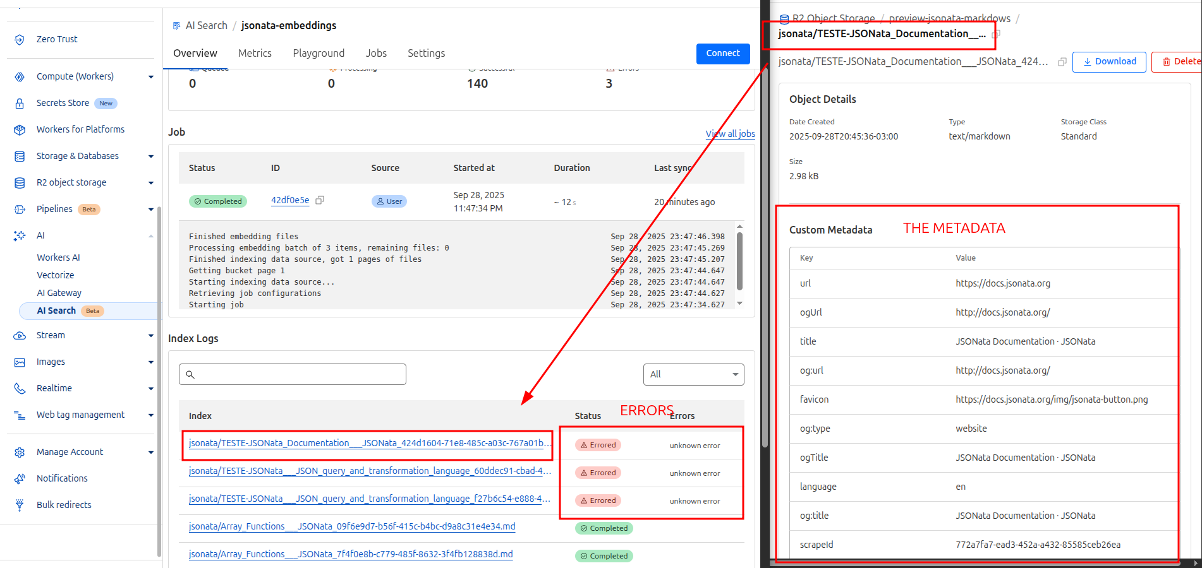Open Array_Functions 7f4f0e8b index link
The height and width of the screenshot is (568, 1202).
pyautogui.click(x=351, y=554)
